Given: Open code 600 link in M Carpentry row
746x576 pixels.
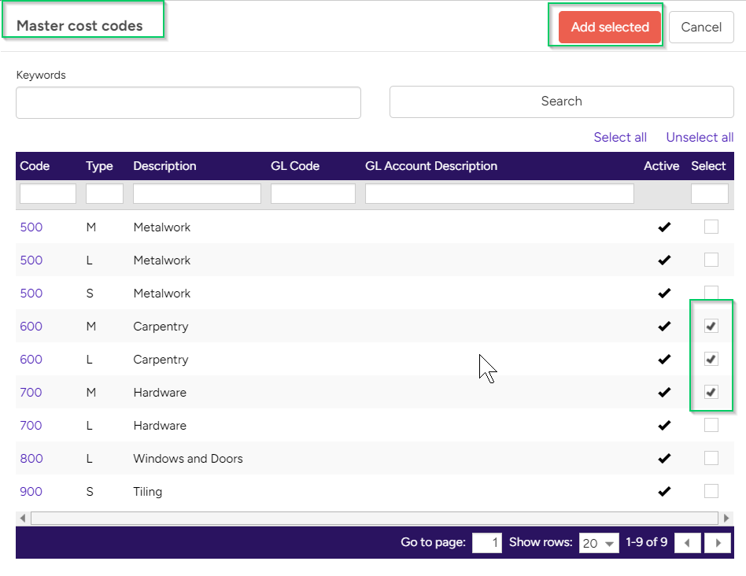Looking at the screenshot, I should coord(31,327).
